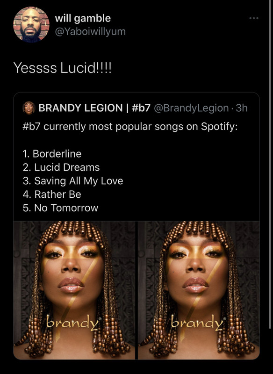The width and height of the screenshot is (273, 374).
Task: Click the will gamble display name
Action: (83, 18)
